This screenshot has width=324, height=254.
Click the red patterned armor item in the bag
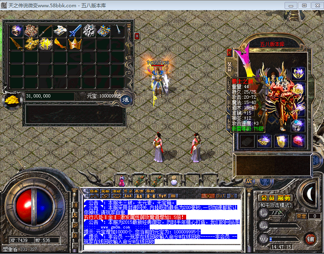point(31,31)
